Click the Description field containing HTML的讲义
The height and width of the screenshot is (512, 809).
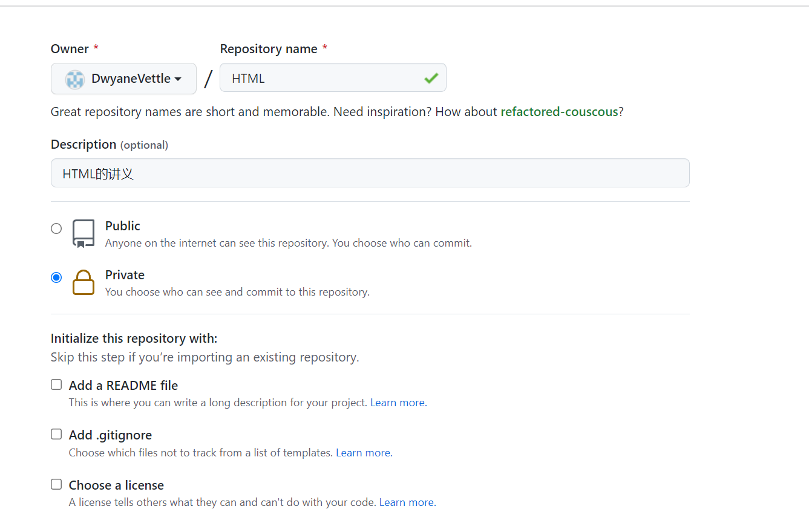pos(370,173)
